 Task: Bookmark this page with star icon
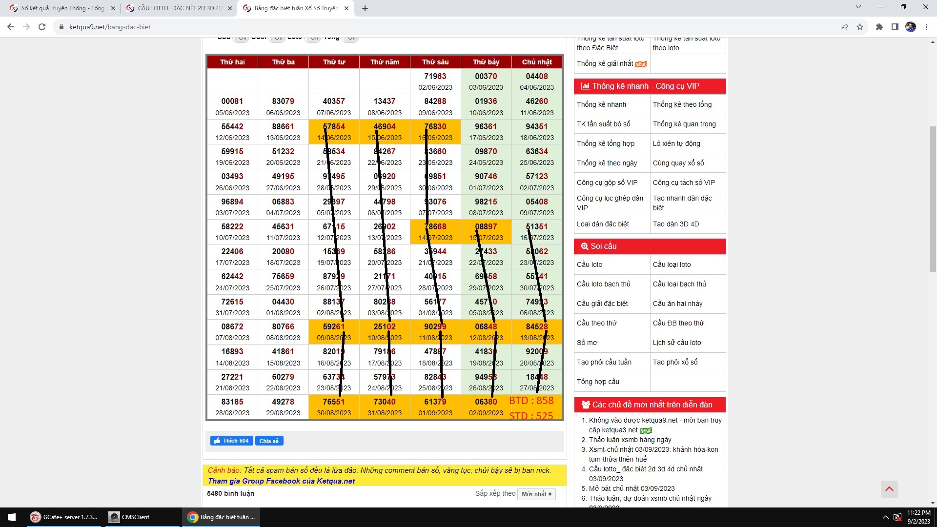tap(860, 27)
